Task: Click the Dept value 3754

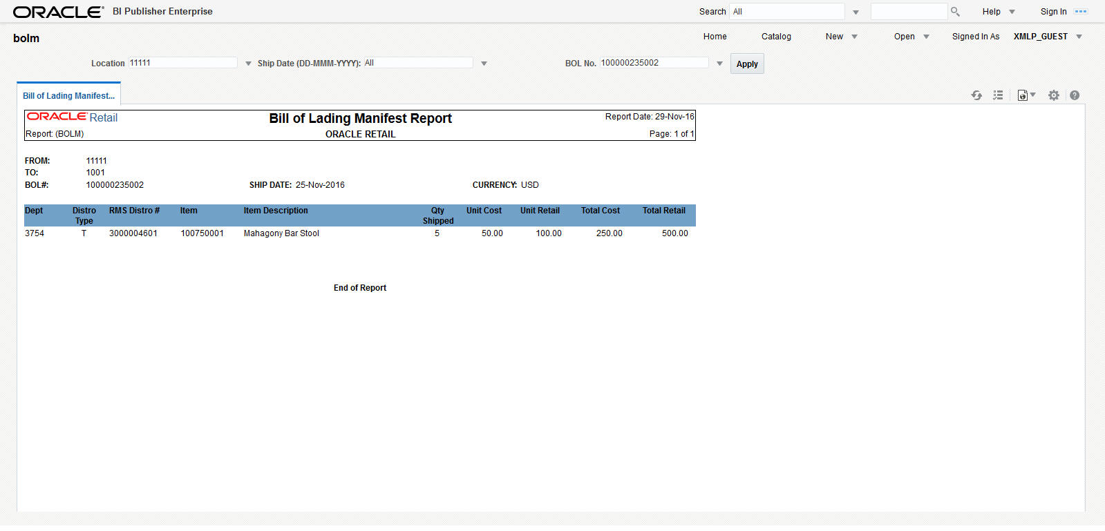Action: 35,233
